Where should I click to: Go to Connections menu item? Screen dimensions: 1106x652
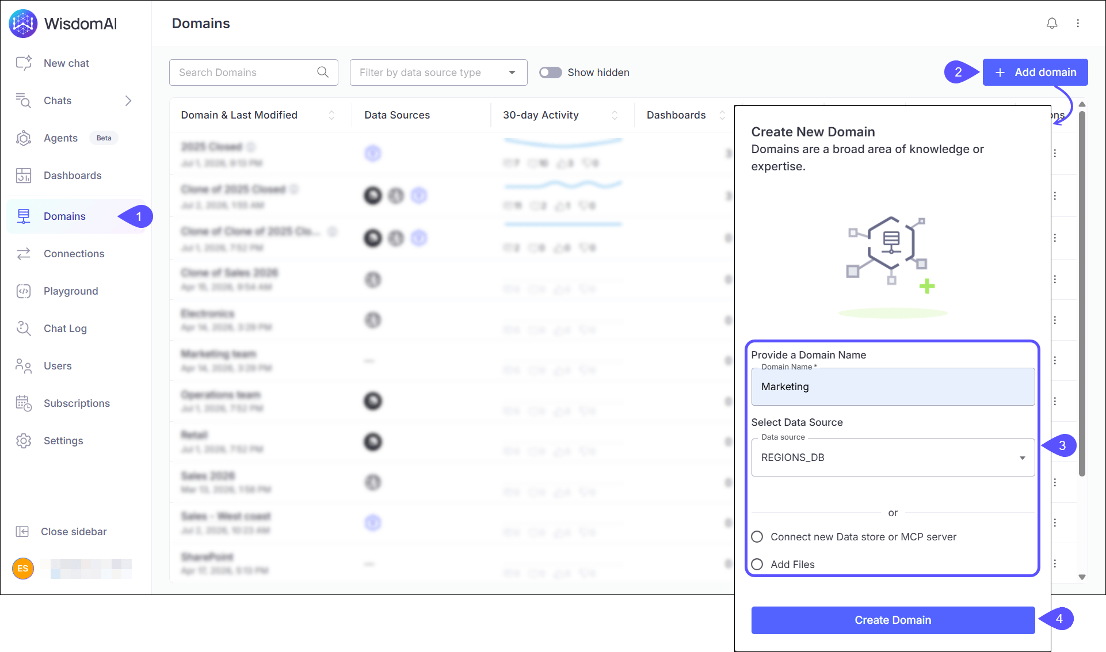click(74, 254)
